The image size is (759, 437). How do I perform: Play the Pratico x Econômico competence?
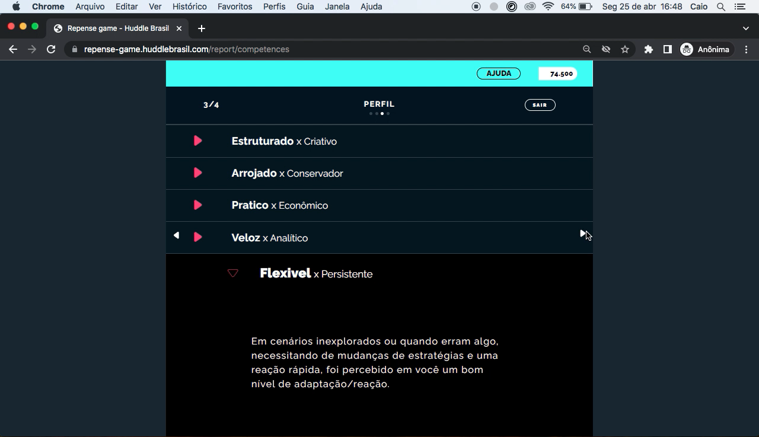tap(197, 205)
